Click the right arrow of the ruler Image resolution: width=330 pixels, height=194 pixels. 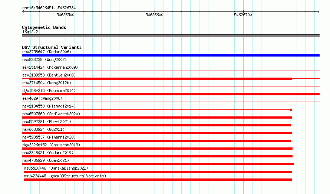[318, 11]
